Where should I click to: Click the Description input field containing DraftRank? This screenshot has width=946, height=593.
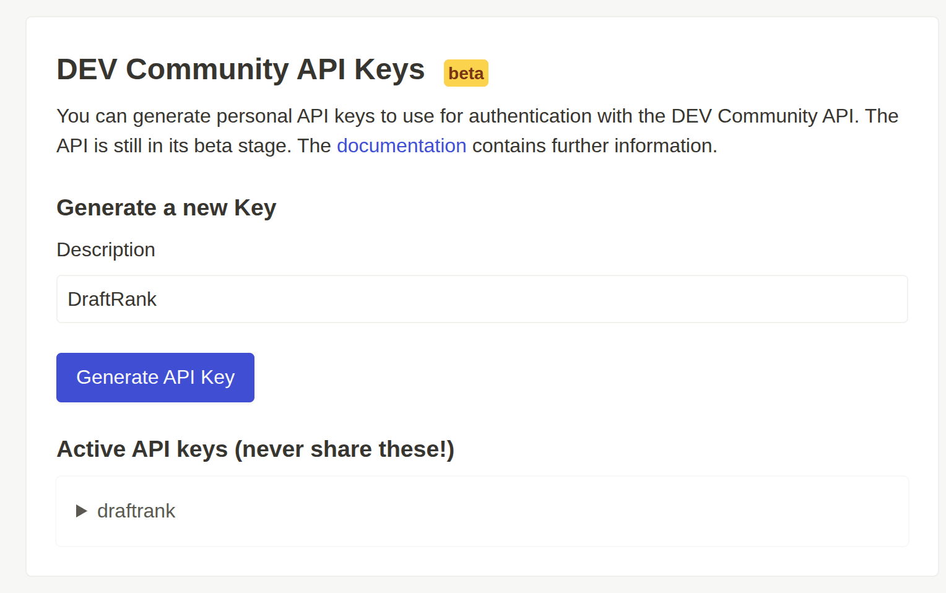click(482, 299)
